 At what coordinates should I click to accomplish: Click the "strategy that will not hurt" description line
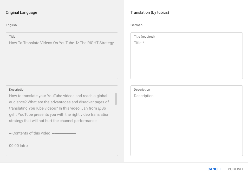click(53, 121)
